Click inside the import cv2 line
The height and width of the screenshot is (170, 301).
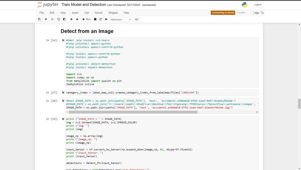pos(74,74)
